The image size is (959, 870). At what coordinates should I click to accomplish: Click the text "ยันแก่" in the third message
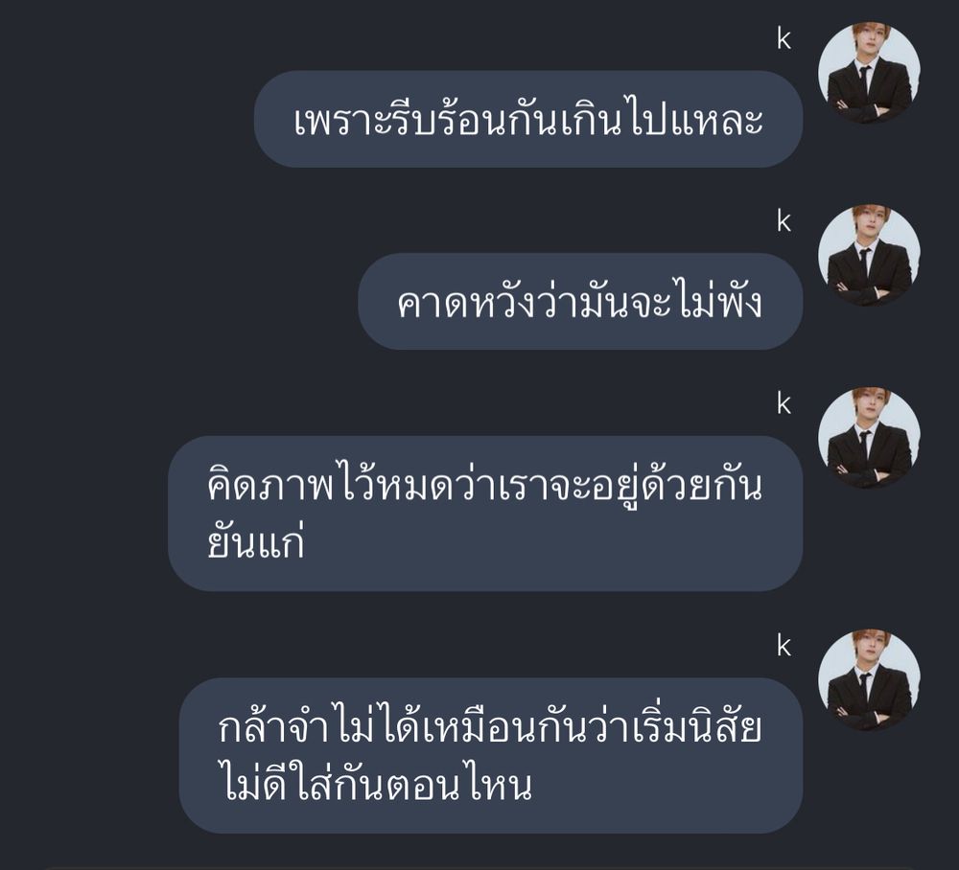pos(256,540)
